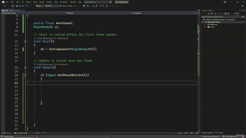
Task: Click the '0 references' lens above Update()
Action: pos(61,64)
